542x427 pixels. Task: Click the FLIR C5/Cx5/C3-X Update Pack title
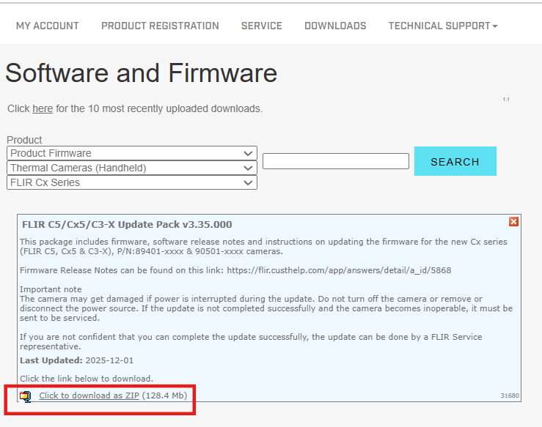click(128, 224)
